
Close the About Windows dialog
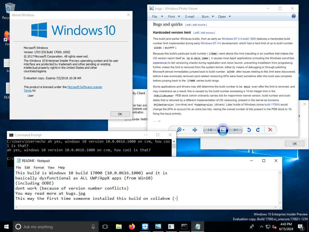point(128,15)
